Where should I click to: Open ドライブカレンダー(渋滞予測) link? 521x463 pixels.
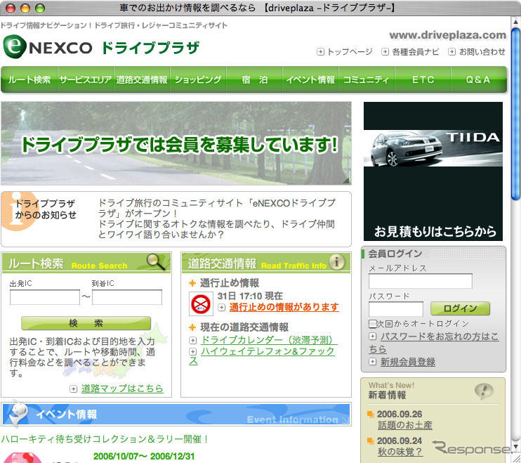point(268,340)
